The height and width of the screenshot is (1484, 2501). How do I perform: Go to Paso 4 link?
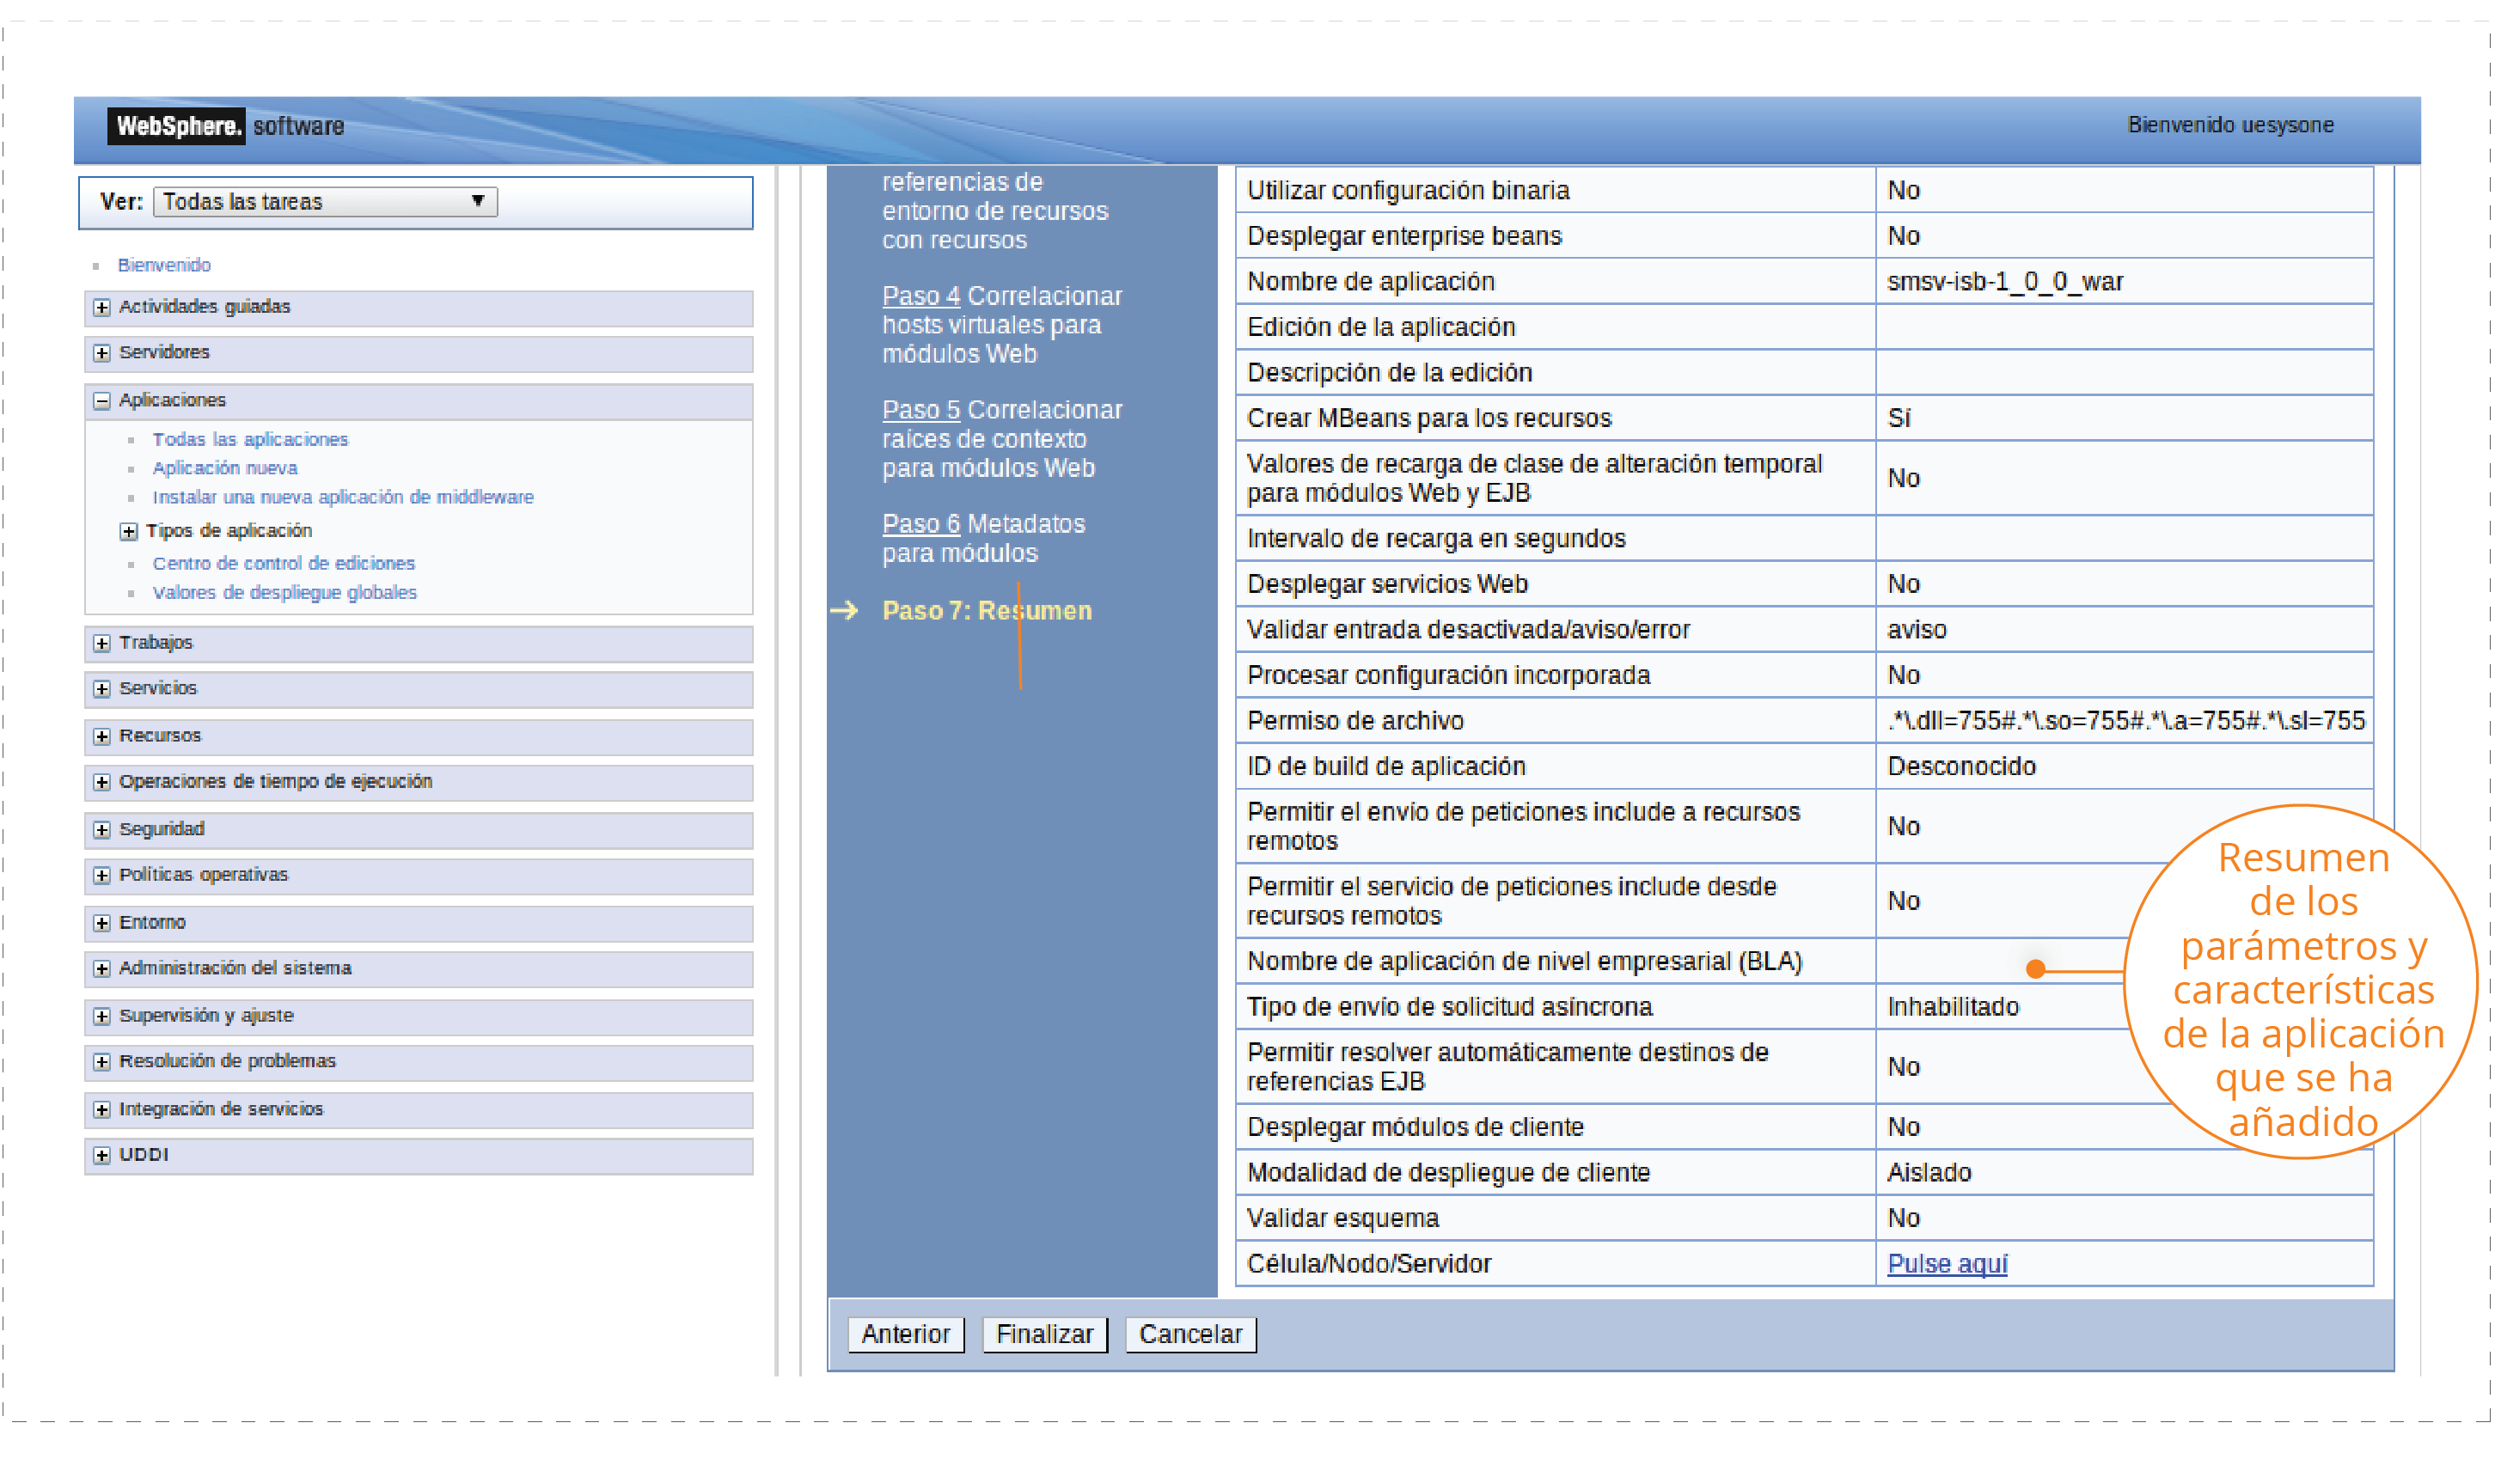coord(921,297)
